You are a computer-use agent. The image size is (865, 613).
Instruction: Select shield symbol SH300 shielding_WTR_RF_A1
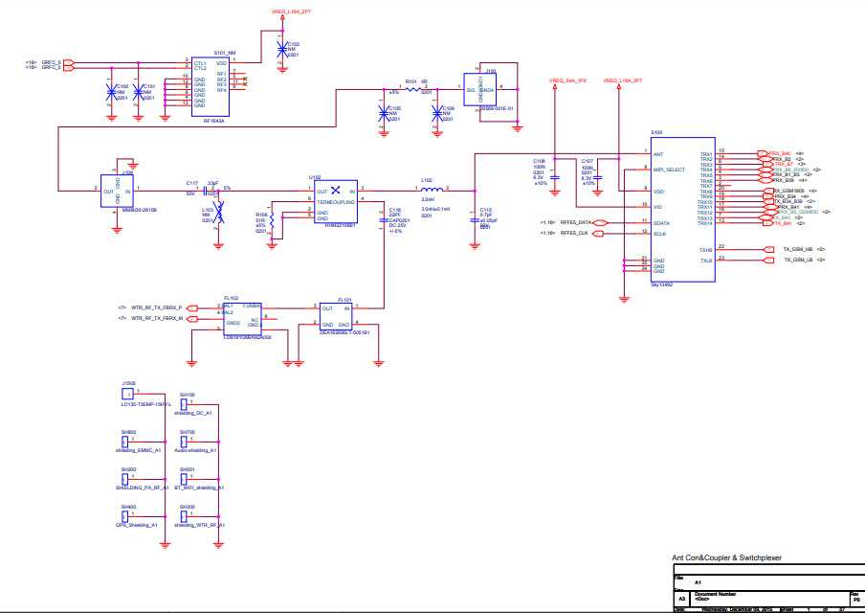click(184, 516)
